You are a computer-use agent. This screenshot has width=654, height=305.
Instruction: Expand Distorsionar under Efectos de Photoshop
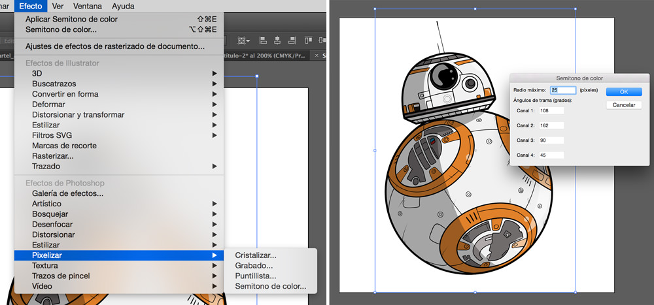tap(119, 234)
